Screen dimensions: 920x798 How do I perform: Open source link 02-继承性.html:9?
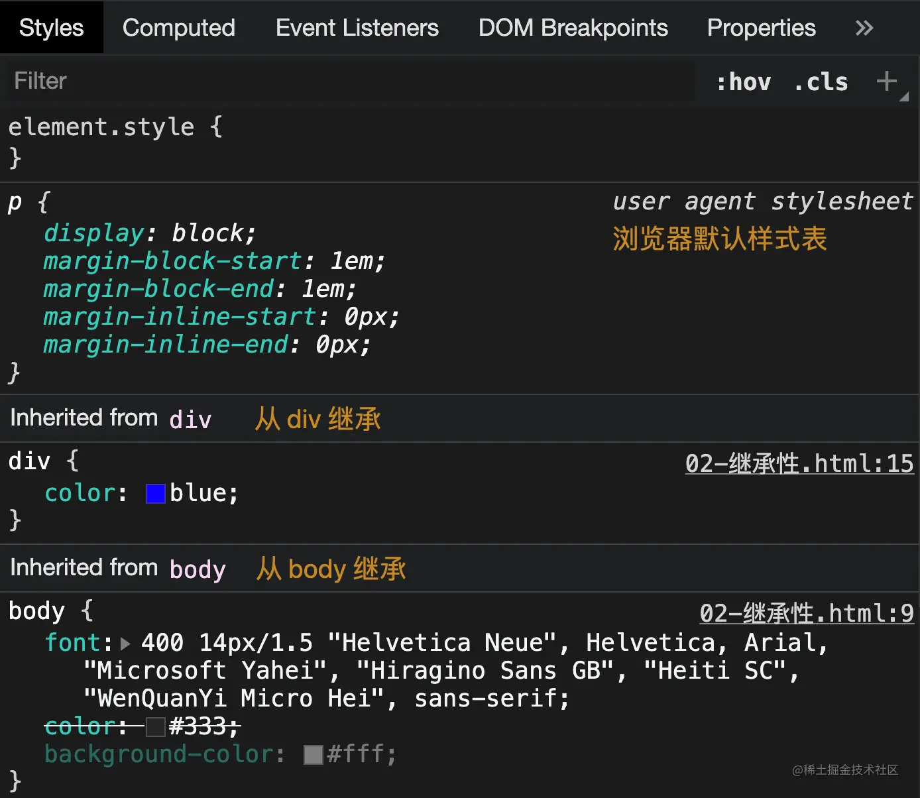pos(806,613)
